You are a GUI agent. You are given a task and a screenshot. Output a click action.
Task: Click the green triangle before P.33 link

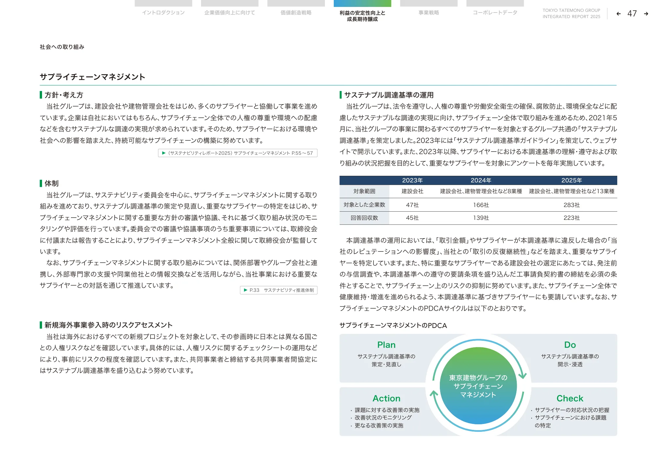click(245, 290)
